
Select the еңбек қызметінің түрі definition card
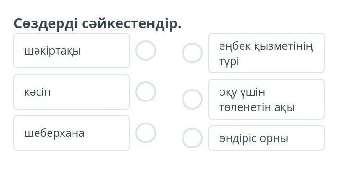267,53
